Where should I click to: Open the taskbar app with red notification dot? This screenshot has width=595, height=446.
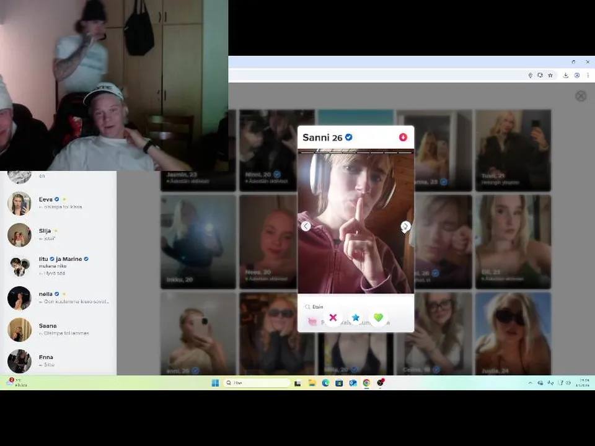click(380, 383)
